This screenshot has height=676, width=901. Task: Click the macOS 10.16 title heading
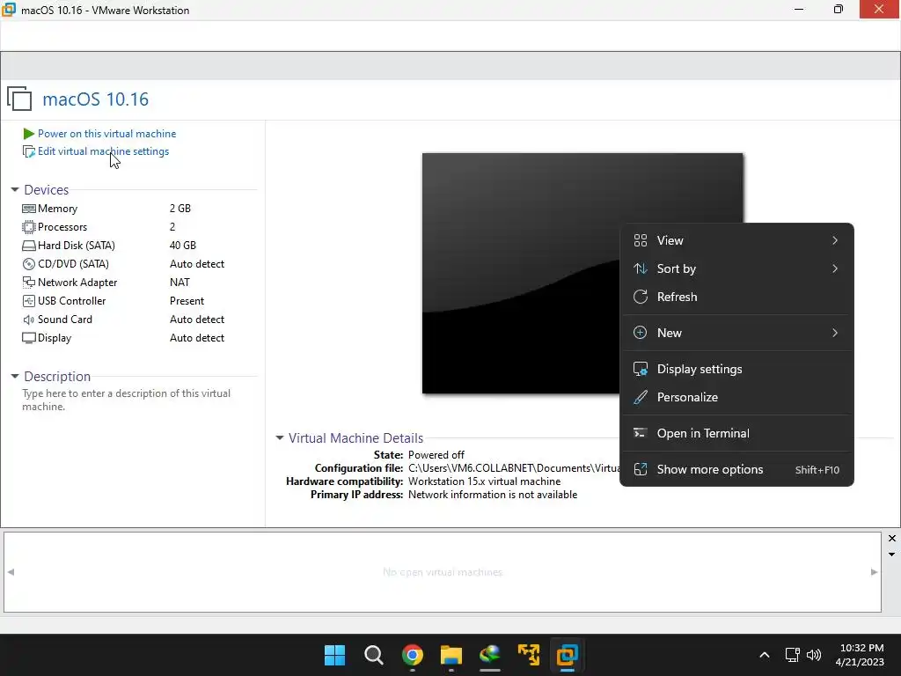95,99
